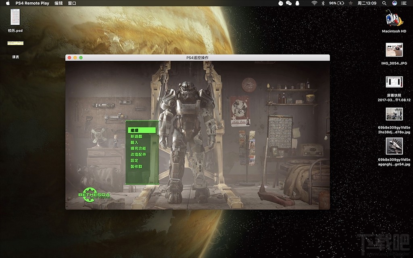Open Notification Center list icon
Viewport: 413px width, 258px height.
click(x=403, y=3)
